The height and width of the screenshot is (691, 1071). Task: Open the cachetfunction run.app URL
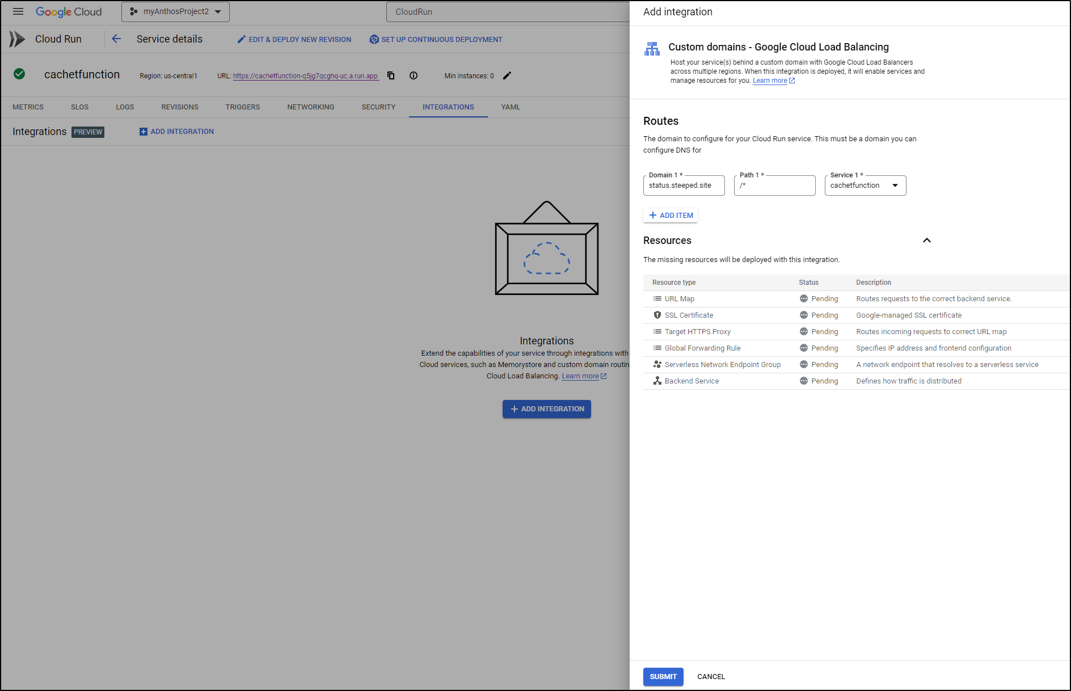click(305, 76)
